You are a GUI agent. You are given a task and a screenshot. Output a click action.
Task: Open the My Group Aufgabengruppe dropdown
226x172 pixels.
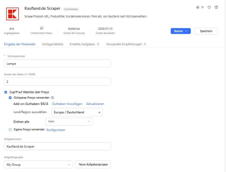38,165
